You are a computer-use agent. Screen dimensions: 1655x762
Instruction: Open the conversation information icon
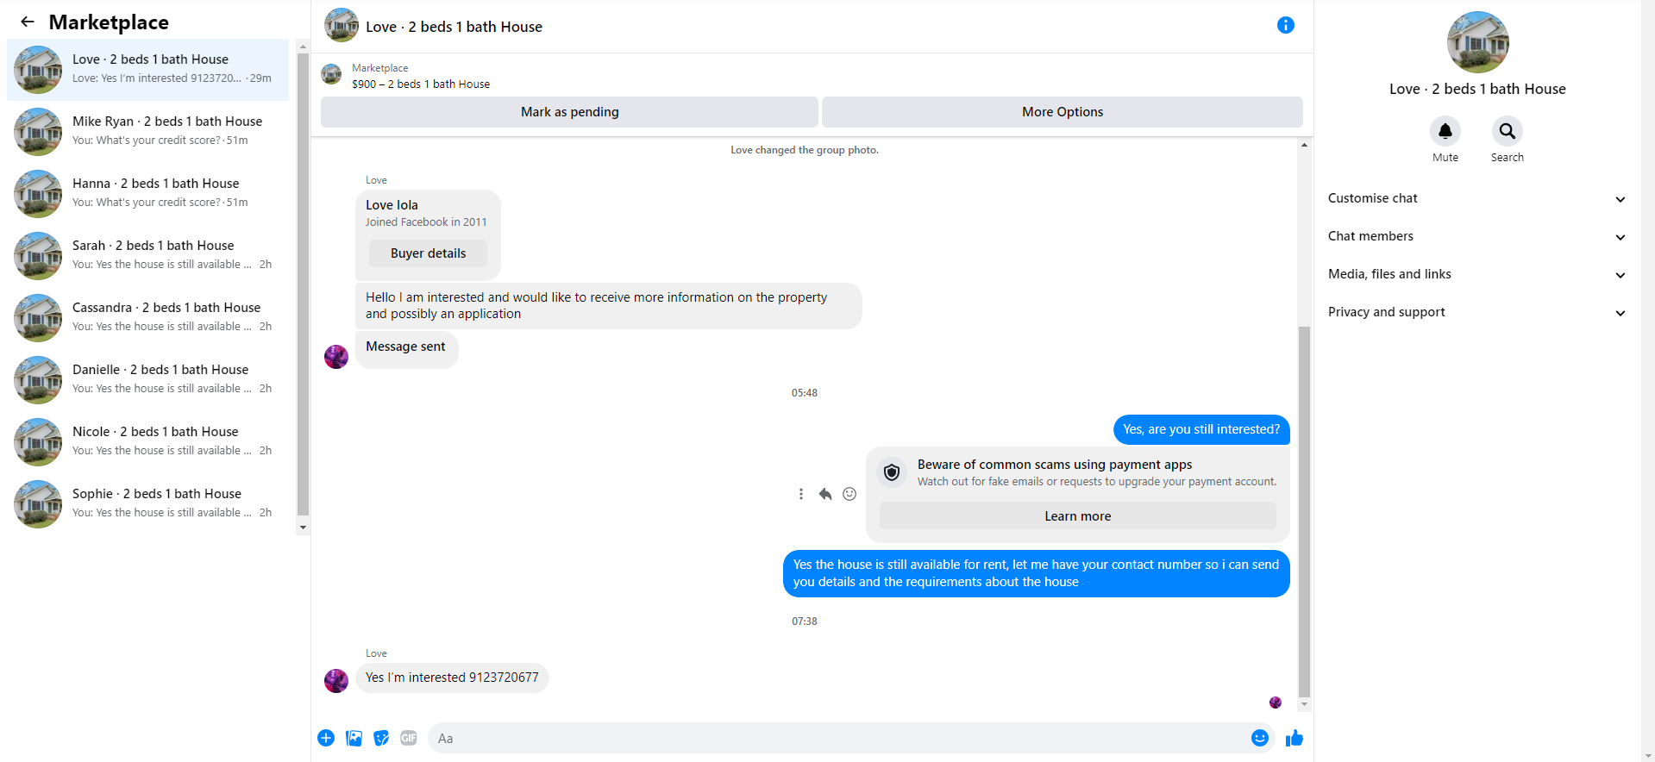click(x=1285, y=25)
